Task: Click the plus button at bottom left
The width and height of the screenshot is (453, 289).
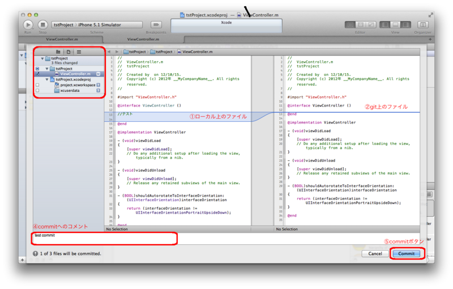Action: click(x=22, y=260)
